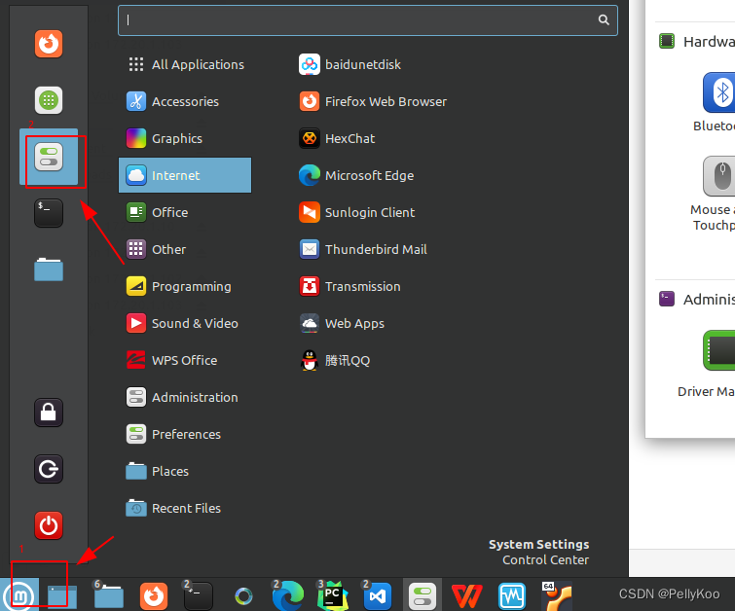
Task: Launch baidunetdisk application
Action: tap(349, 64)
